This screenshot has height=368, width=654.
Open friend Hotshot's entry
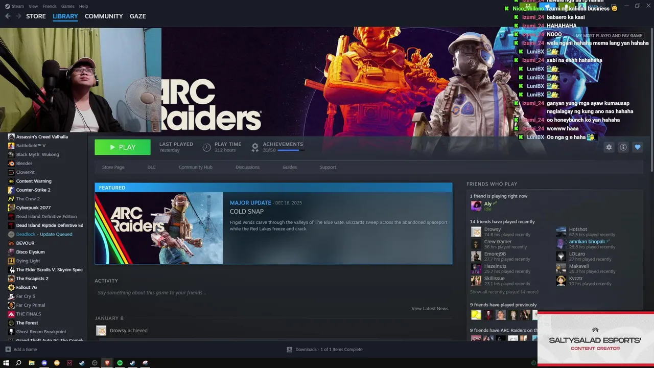click(x=586, y=232)
